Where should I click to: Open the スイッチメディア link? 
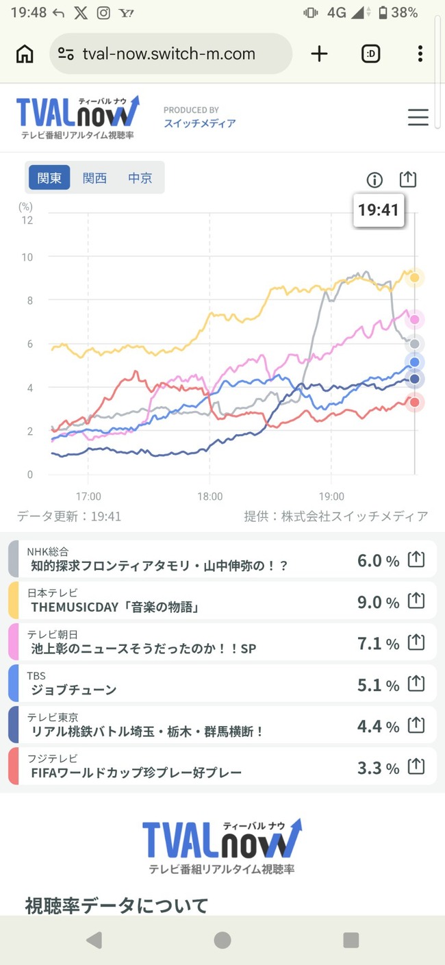(x=200, y=123)
